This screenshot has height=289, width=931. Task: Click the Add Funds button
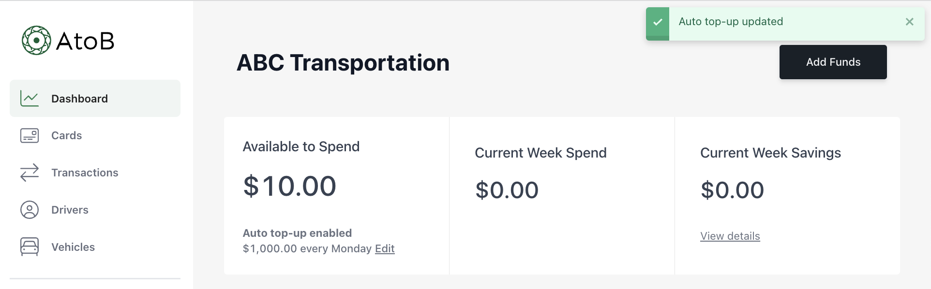(832, 62)
